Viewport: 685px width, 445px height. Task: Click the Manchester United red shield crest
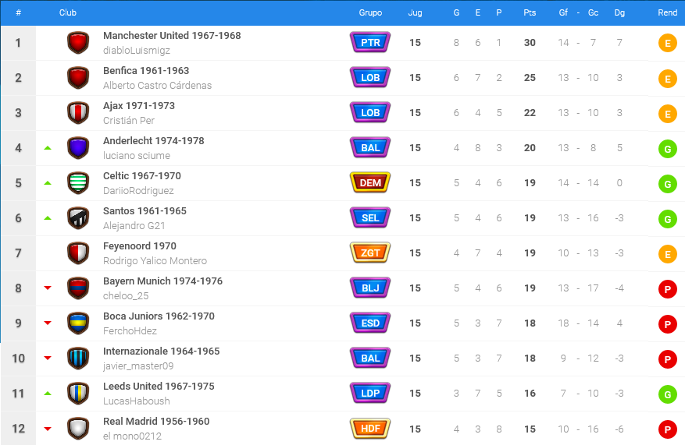pos(78,43)
